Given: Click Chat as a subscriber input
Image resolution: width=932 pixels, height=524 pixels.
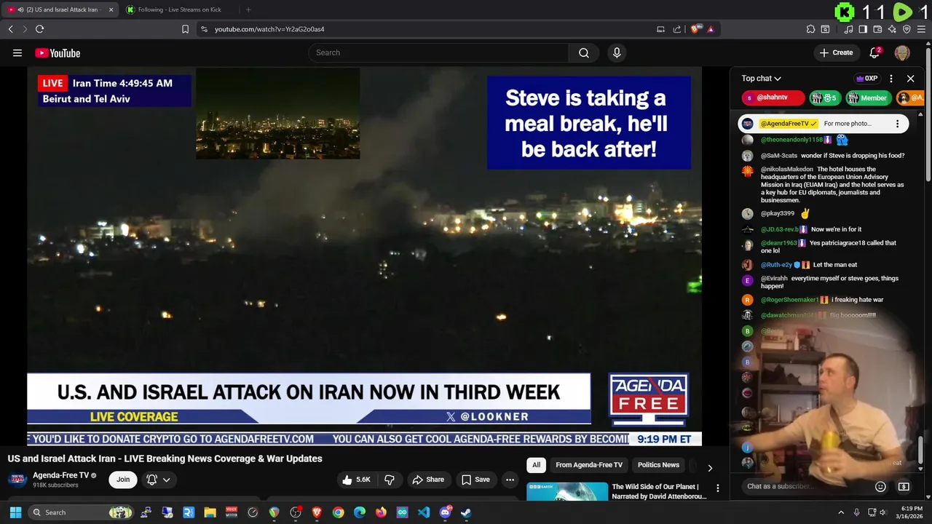Looking at the screenshot, I should click(807, 486).
